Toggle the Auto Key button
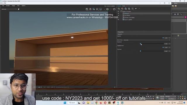187x105 pixels. coord(162,97)
